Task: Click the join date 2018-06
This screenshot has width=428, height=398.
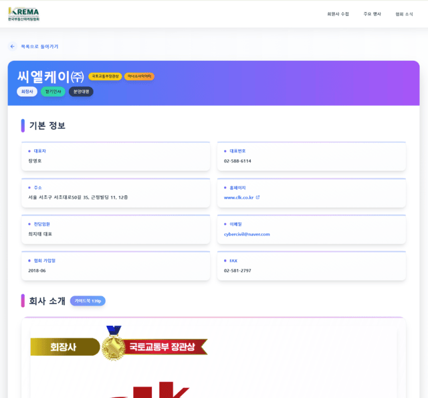Action: tap(37, 270)
